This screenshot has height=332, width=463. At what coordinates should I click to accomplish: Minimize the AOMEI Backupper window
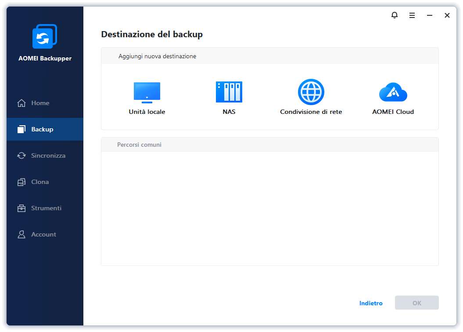click(x=430, y=15)
